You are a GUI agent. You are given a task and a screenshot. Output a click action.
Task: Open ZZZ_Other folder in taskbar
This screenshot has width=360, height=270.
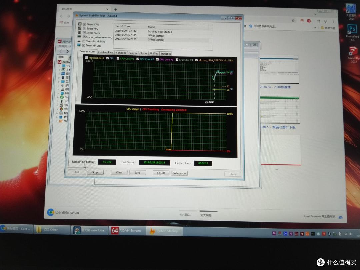pos(52,229)
